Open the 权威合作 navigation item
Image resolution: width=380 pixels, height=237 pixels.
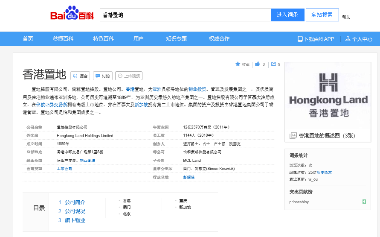(219, 39)
